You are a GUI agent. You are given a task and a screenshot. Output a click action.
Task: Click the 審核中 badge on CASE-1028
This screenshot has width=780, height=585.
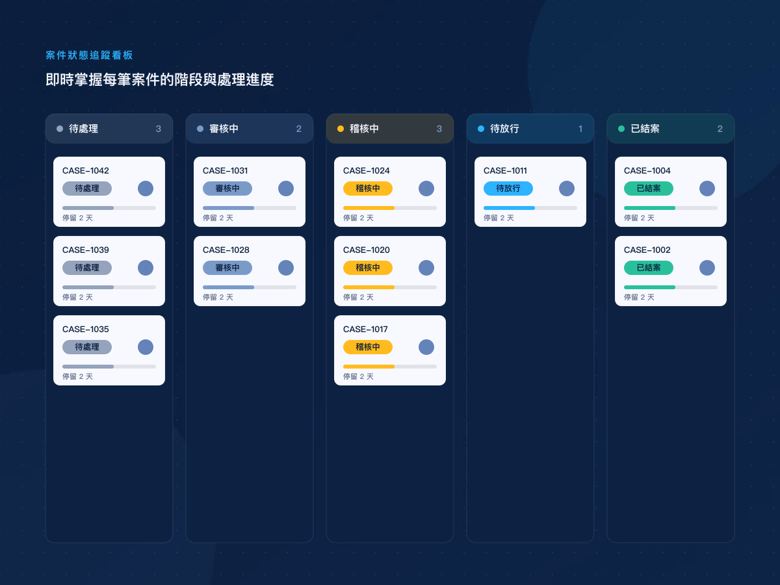[x=227, y=268]
